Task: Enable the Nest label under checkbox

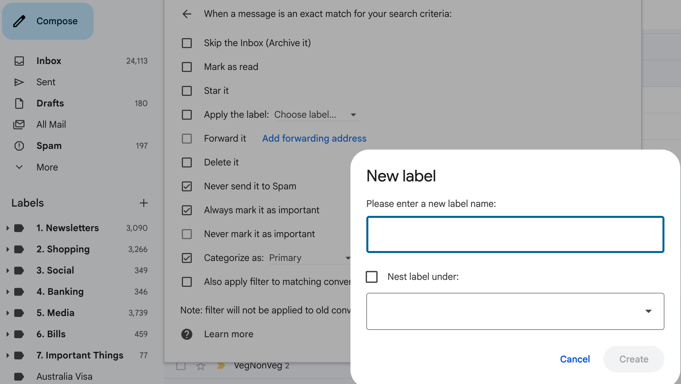Action: click(x=372, y=277)
